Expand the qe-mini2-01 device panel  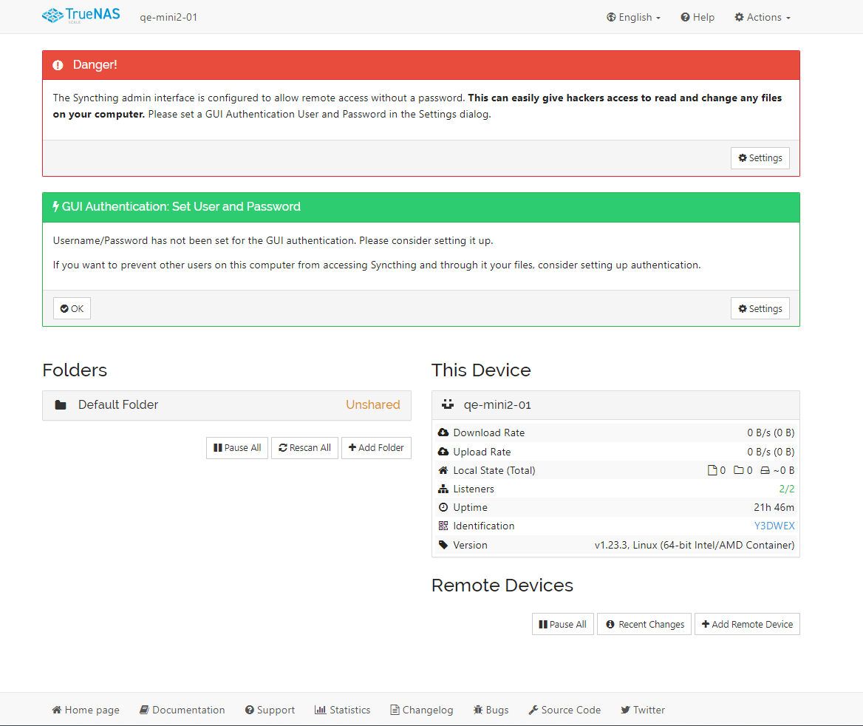[x=615, y=405]
